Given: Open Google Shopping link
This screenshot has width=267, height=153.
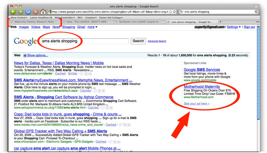Looking at the screenshot, I should (x=69, y=27).
